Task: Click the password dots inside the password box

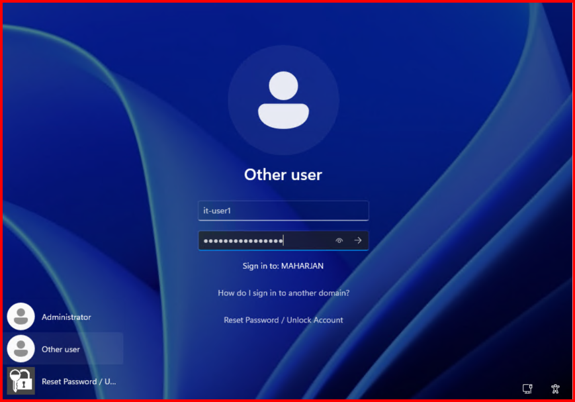Action: click(x=243, y=240)
